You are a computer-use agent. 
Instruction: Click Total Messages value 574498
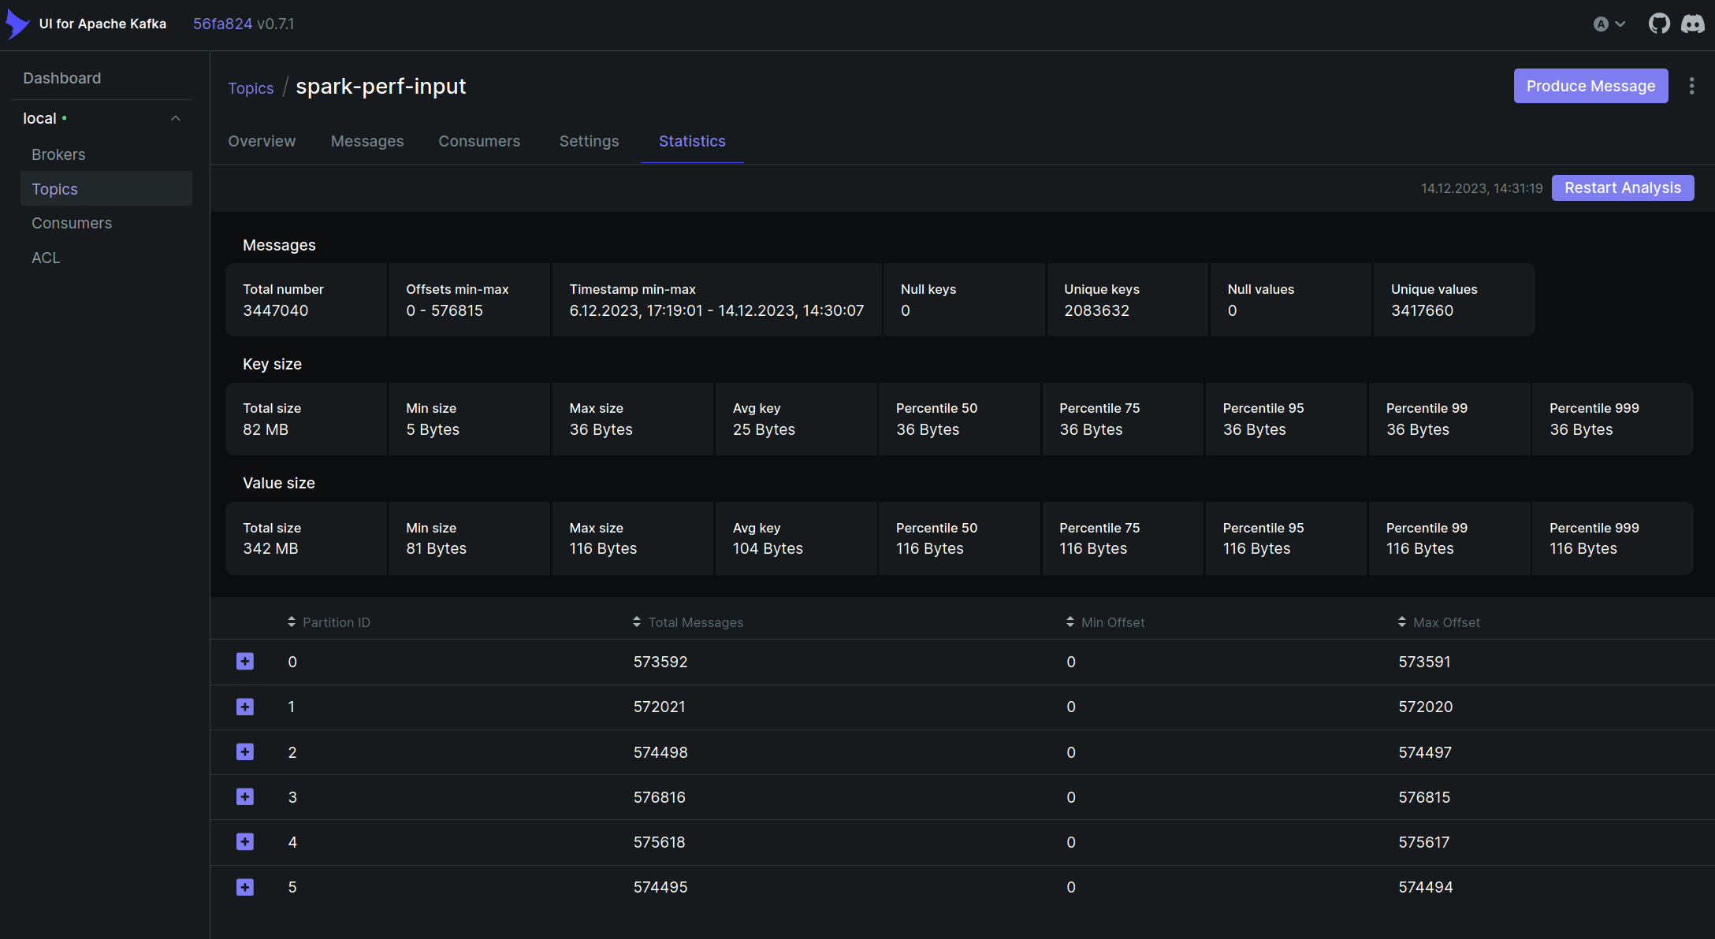pyautogui.click(x=660, y=752)
